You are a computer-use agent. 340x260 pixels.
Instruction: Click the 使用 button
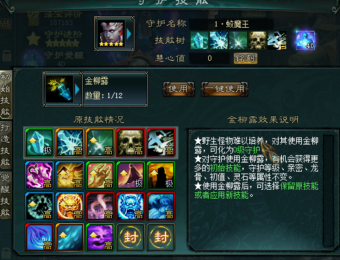pyautogui.click(x=178, y=89)
